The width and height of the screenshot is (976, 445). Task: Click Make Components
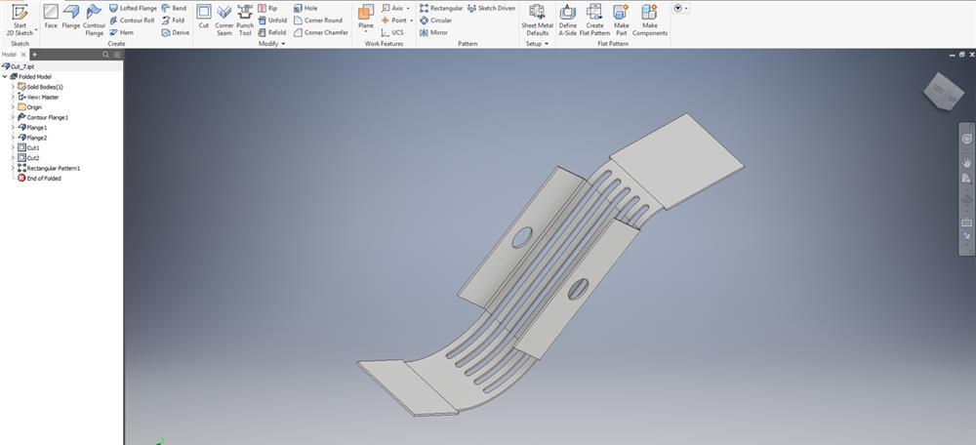[x=649, y=20]
